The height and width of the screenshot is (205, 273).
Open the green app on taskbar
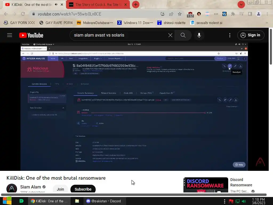coord(21,201)
